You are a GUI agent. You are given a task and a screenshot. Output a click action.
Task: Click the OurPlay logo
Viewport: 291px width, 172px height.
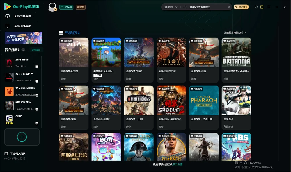22,7
